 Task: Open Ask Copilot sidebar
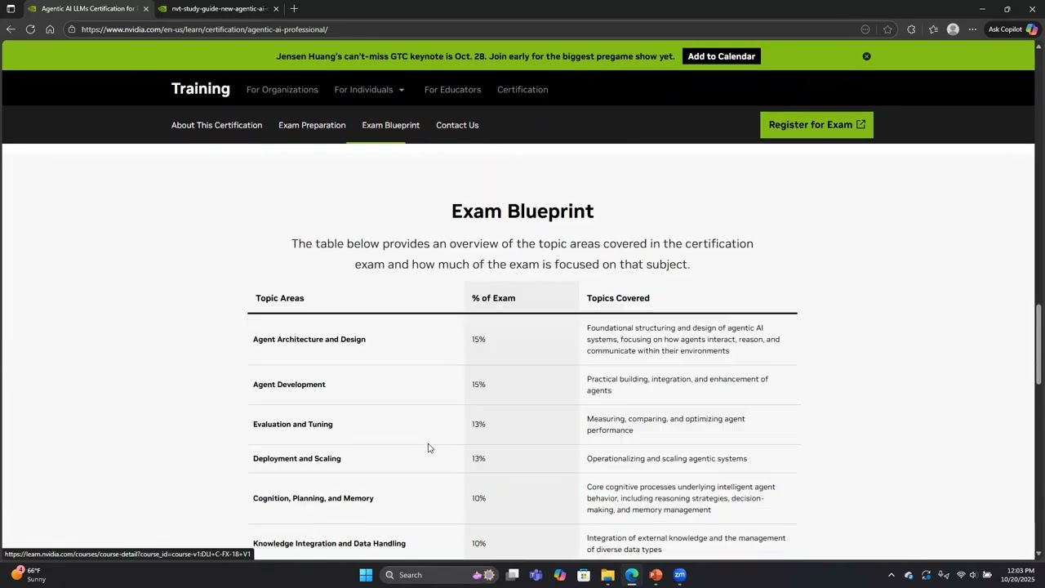pyautogui.click(x=1012, y=29)
